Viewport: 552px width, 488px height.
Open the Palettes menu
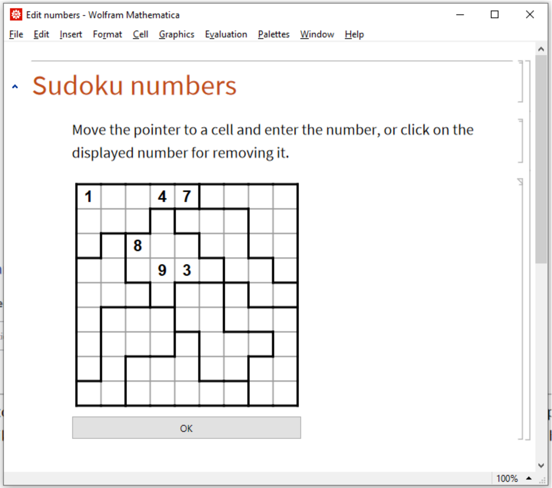coord(273,34)
